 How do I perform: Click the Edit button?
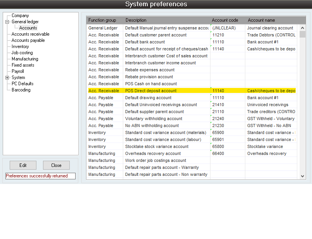pyautogui.click(x=23, y=165)
